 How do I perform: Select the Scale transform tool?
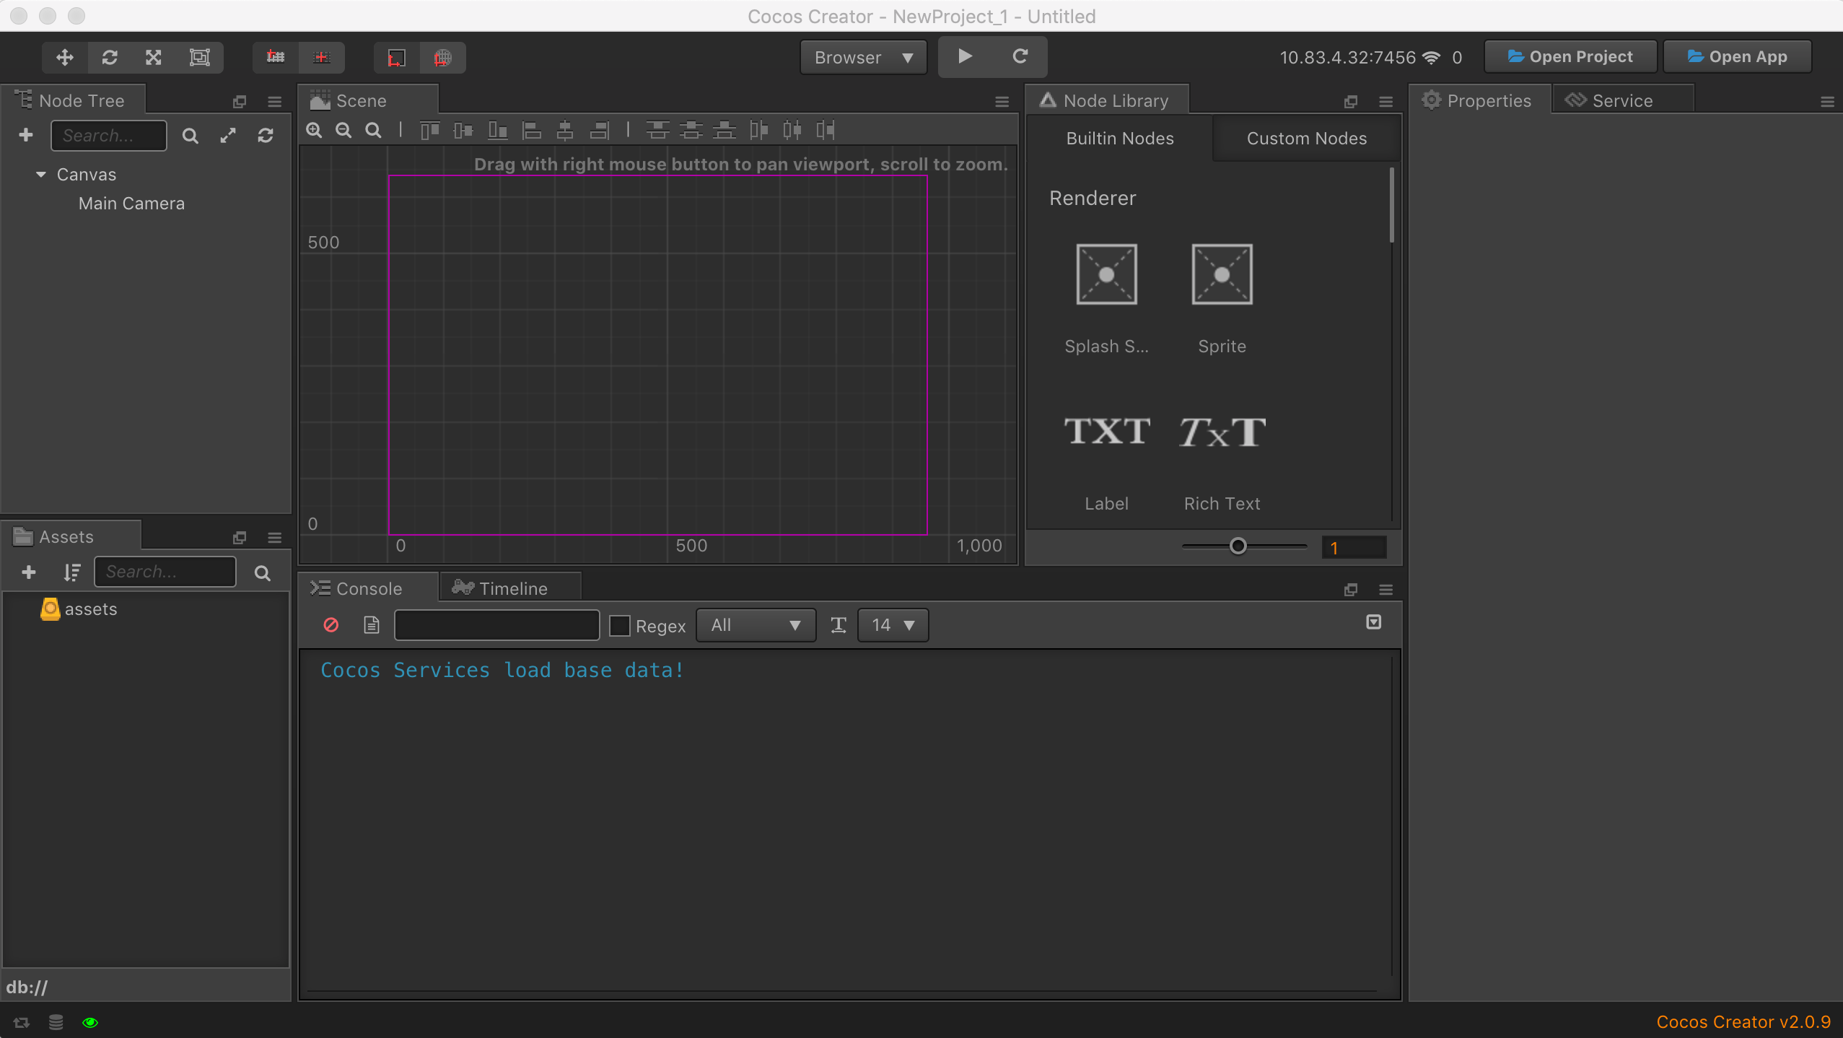click(154, 58)
